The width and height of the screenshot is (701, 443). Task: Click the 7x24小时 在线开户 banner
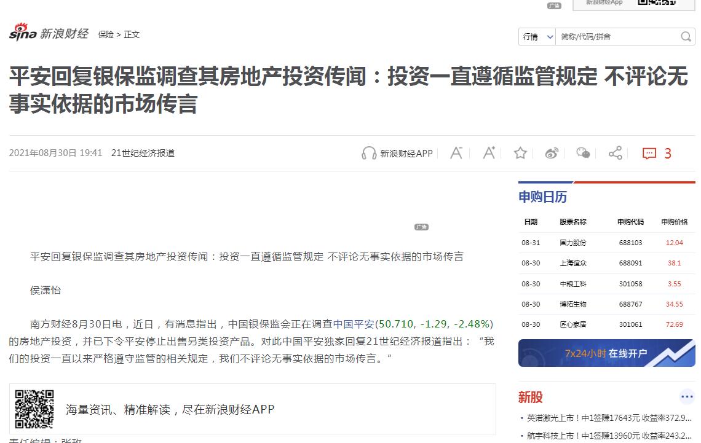(x=607, y=353)
